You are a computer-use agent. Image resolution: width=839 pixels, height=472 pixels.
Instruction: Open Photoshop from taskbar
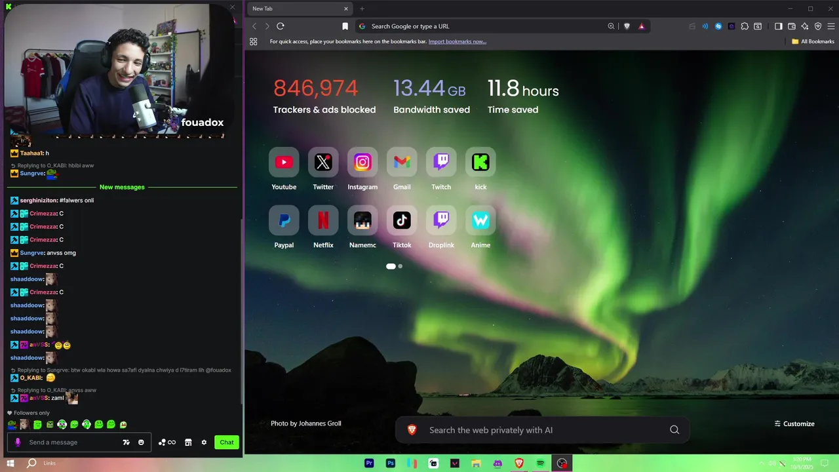[391, 463]
